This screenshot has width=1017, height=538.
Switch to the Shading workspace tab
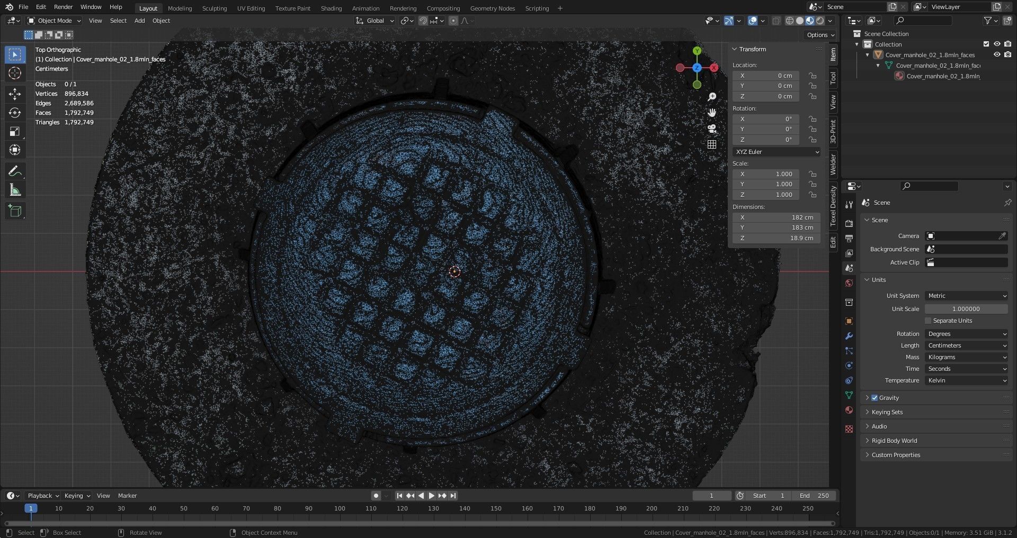click(x=332, y=8)
